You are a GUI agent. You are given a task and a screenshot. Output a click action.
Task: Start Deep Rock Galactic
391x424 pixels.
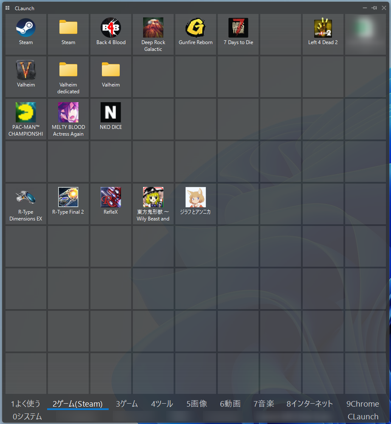pyautogui.click(x=153, y=34)
